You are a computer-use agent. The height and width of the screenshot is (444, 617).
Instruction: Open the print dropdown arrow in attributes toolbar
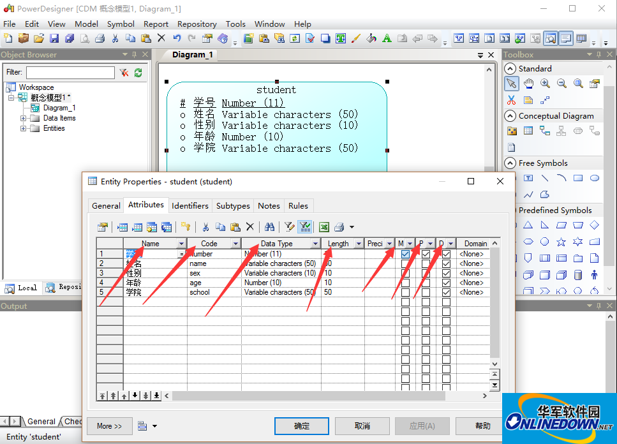pos(352,227)
